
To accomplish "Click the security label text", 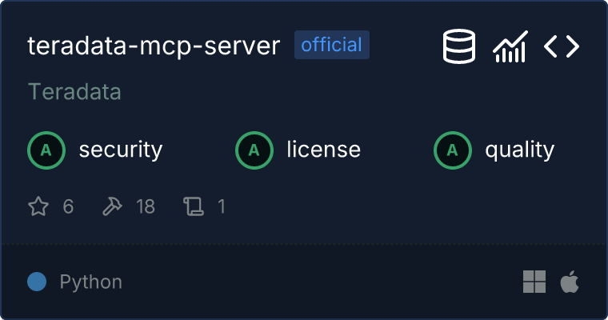I will [x=121, y=150].
